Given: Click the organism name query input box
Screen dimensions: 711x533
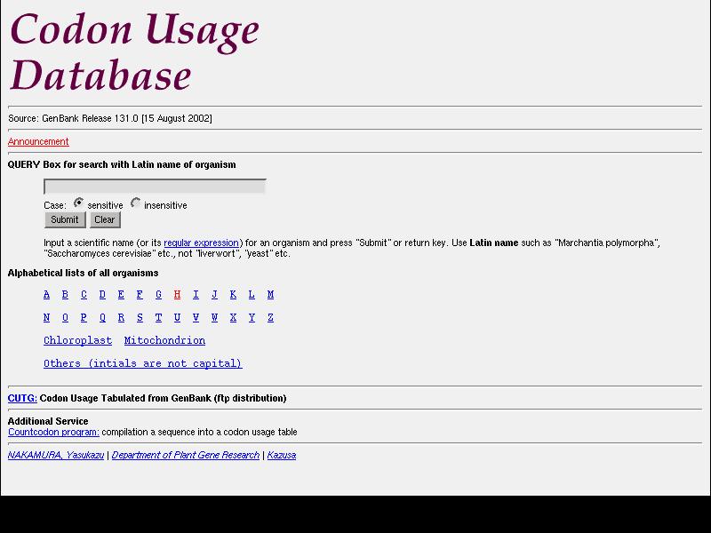Looking at the screenshot, I should click(x=155, y=187).
